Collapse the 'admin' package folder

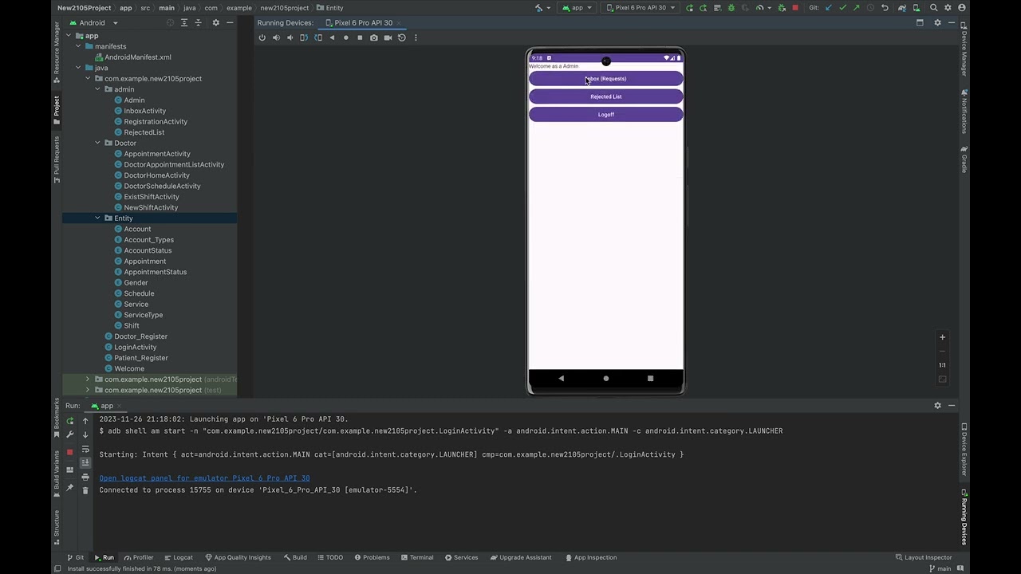(98, 89)
